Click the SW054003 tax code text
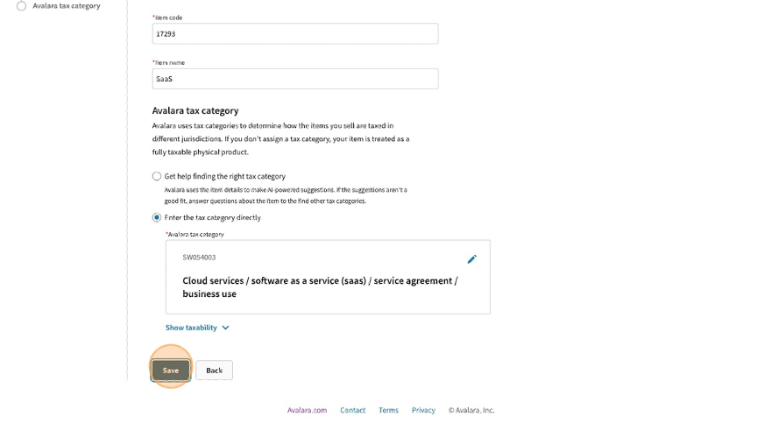Viewport: 757px width, 424px height. (199, 258)
